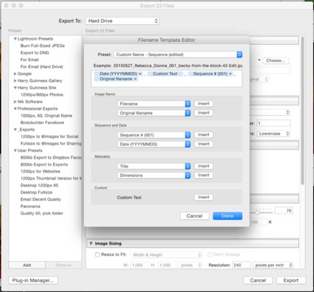Screen dimensions: 314x292
Task: Open the Width & Height dropdown
Action: (166, 255)
